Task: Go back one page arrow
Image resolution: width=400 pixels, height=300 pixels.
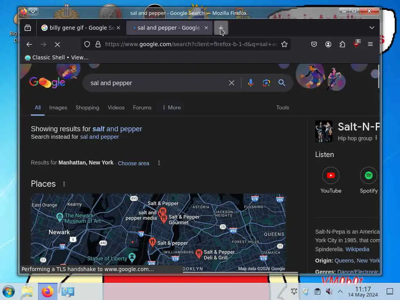Action: [x=29, y=45]
